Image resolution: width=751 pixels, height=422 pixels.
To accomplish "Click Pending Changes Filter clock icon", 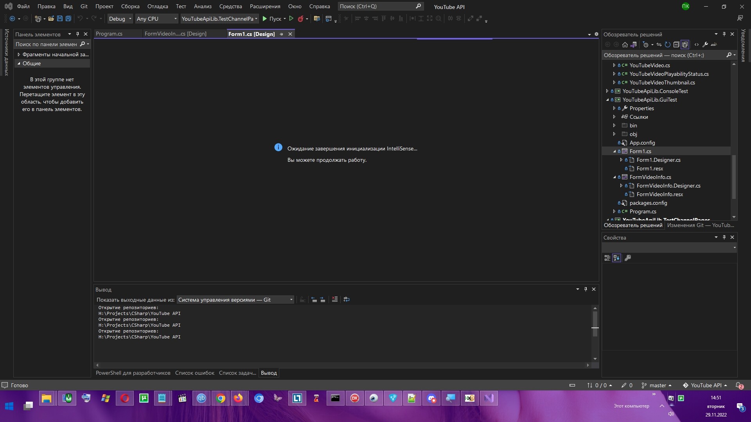I will pyautogui.click(x=646, y=45).
